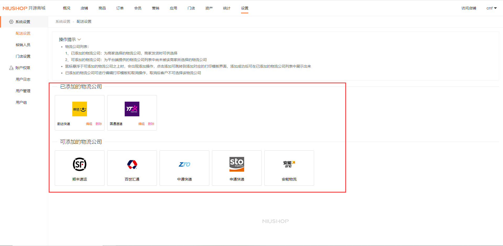Viewport: 503px width, 246px height.
Task: Select the Yunda Express yellow logo
Action: coord(80,109)
